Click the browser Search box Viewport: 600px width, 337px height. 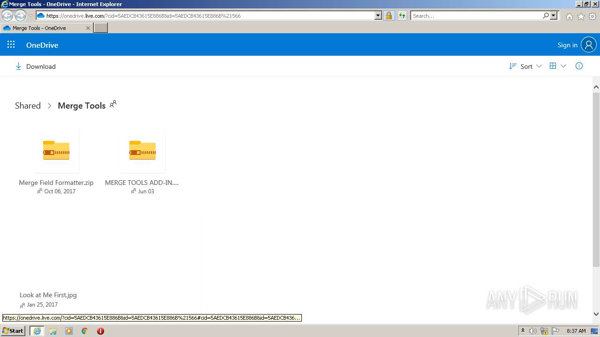[476, 15]
